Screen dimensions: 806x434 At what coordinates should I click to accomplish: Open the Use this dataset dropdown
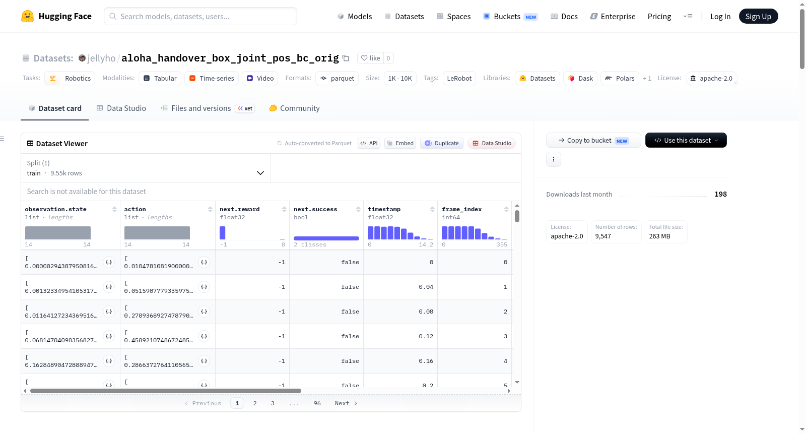[x=686, y=140]
